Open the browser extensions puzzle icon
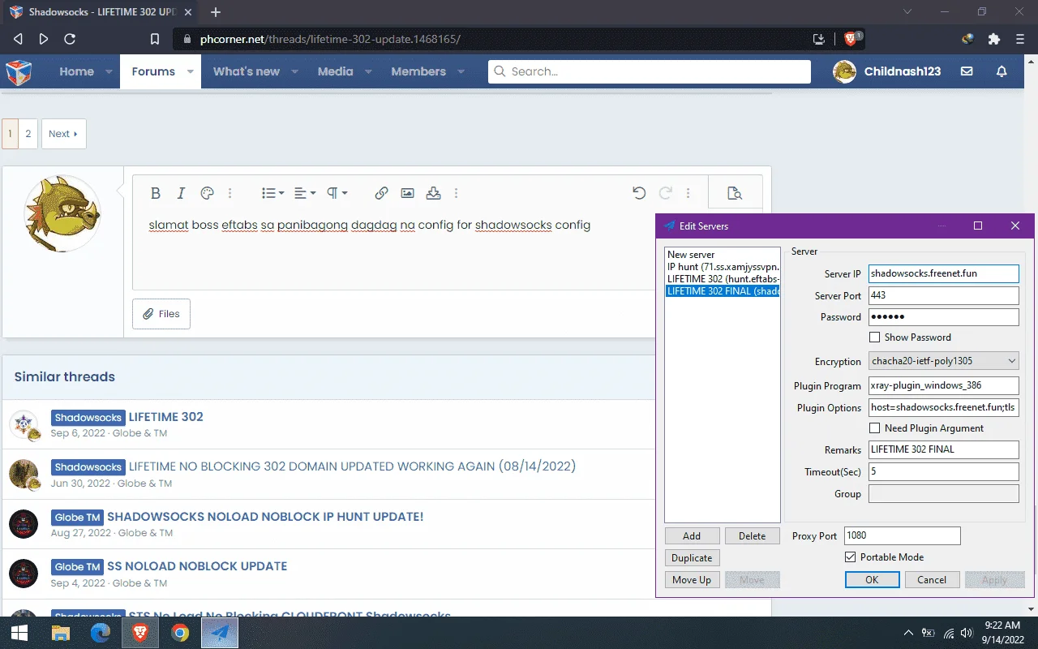The width and height of the screenshot is (1038, 649). point(994,39)
